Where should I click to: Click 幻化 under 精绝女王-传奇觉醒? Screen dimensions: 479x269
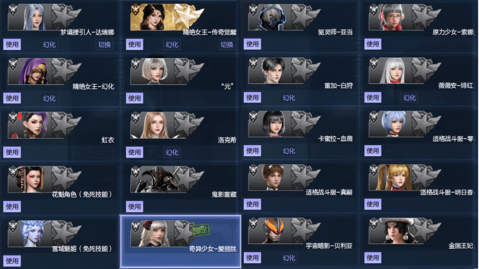172,45
